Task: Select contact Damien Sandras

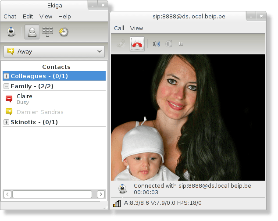Action: [x=54, y=112]
